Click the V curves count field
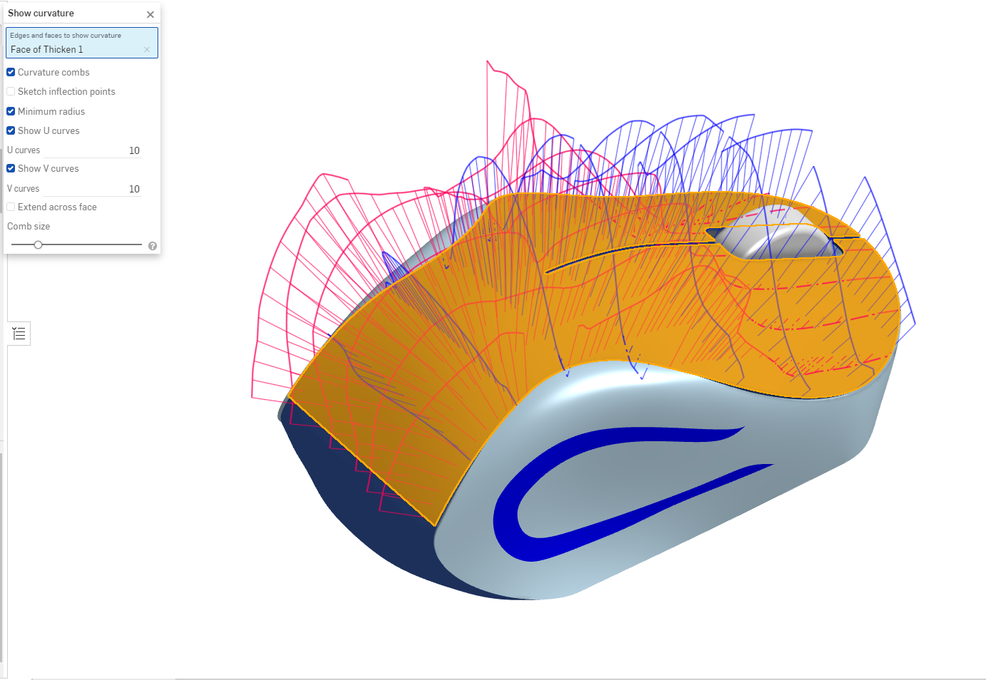Screen dimensions: 986x680 tap(93, 189)
